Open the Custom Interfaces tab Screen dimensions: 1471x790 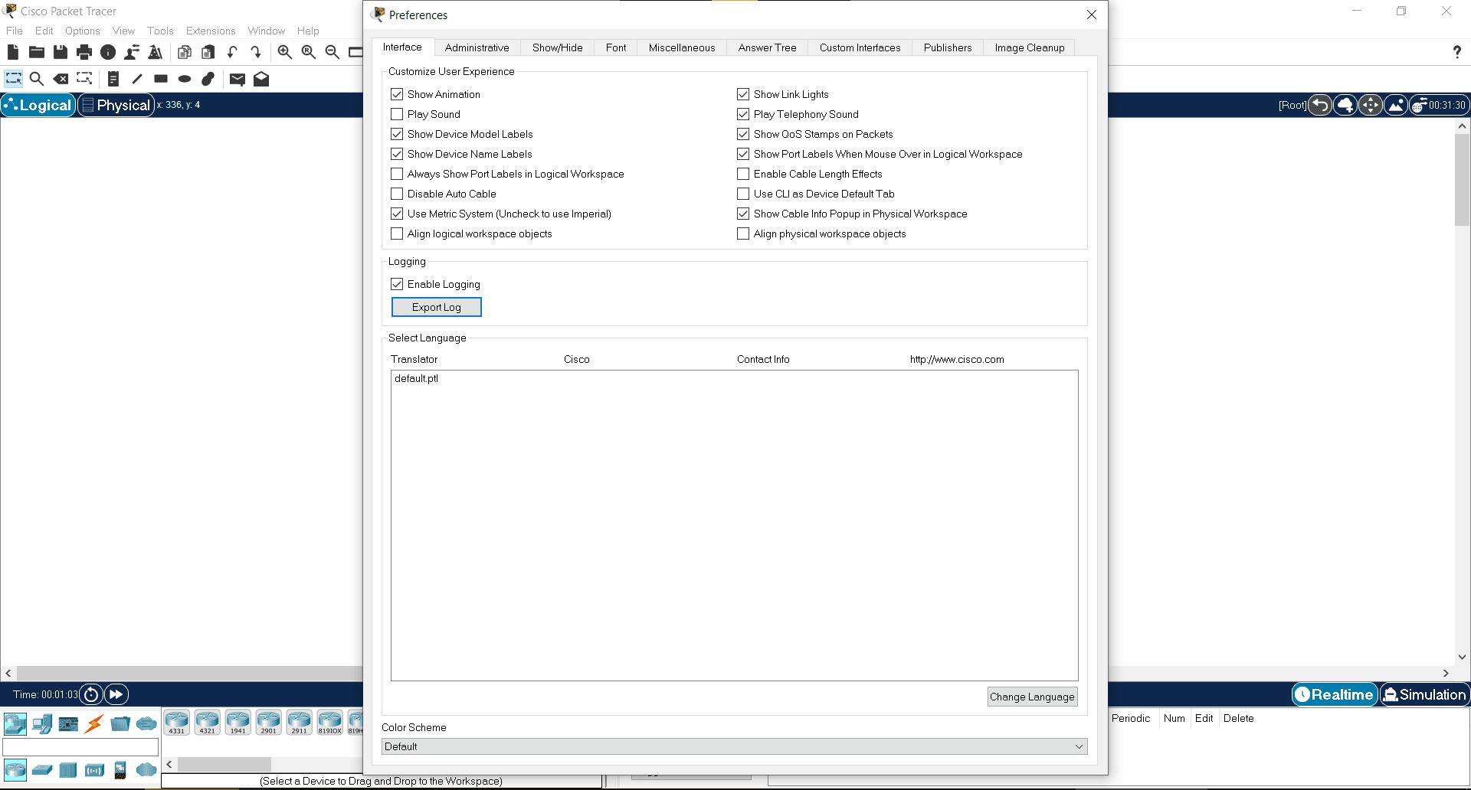[860, 47]
